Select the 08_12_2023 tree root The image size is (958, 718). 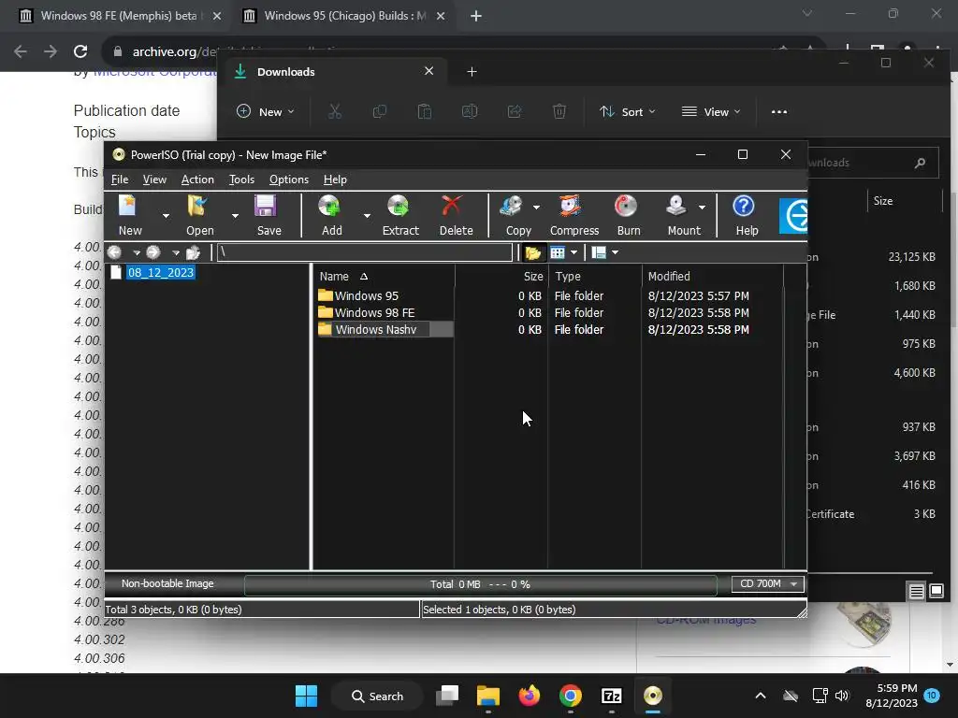point(161,272)
